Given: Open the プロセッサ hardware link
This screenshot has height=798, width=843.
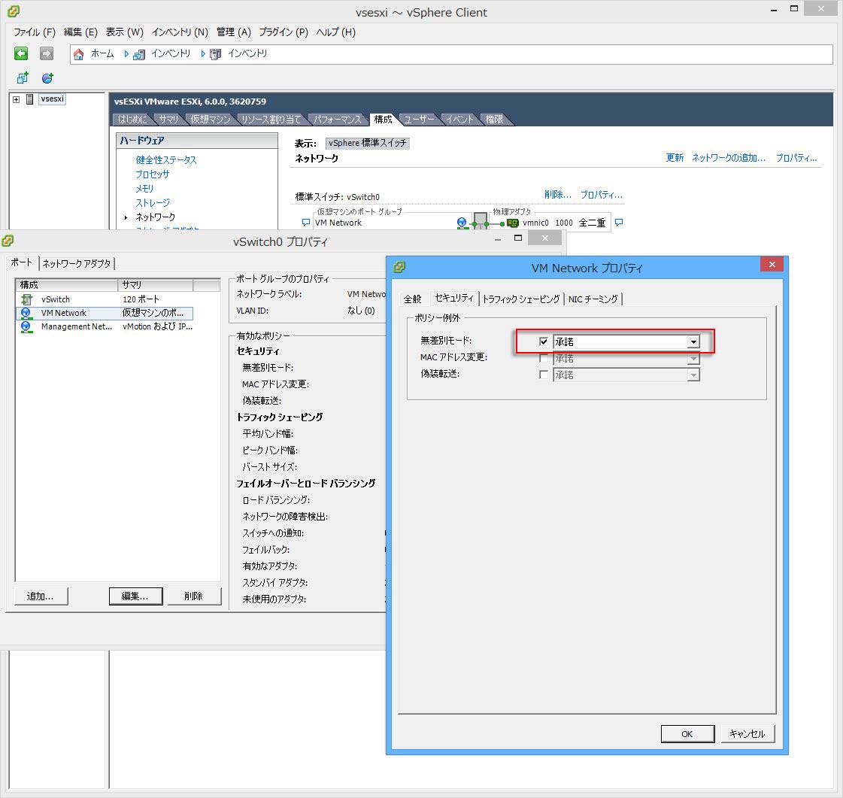Looking at the screenshot, I should 152,174.
